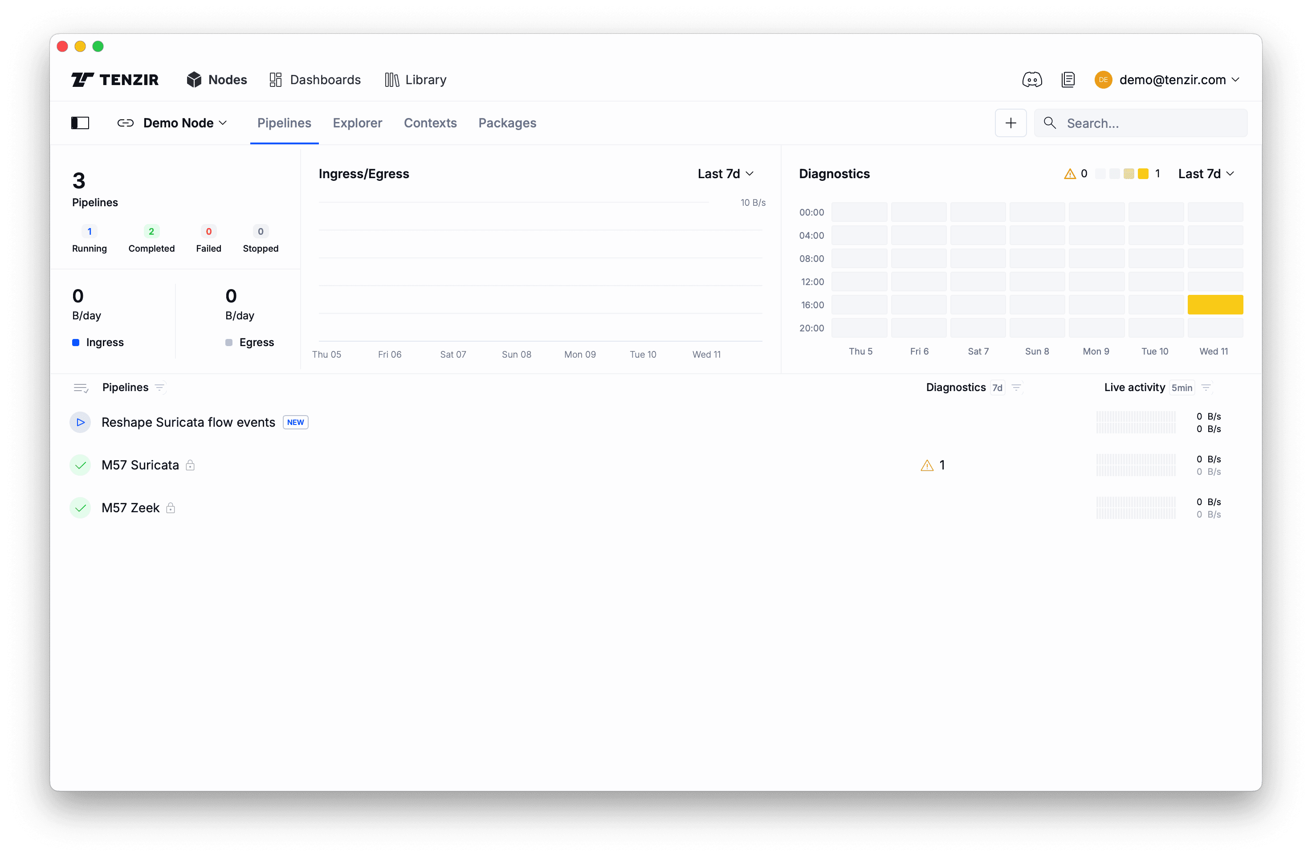1312x857 pixels.
Task: Open the documentation icon in the header
Action: 1068,80
